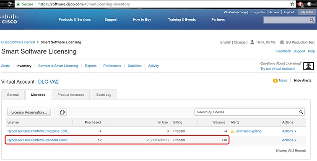Open the DLC-VA2 virtual account link
Image resolution: width=317 pixels, height=161 pixels.
48,82
